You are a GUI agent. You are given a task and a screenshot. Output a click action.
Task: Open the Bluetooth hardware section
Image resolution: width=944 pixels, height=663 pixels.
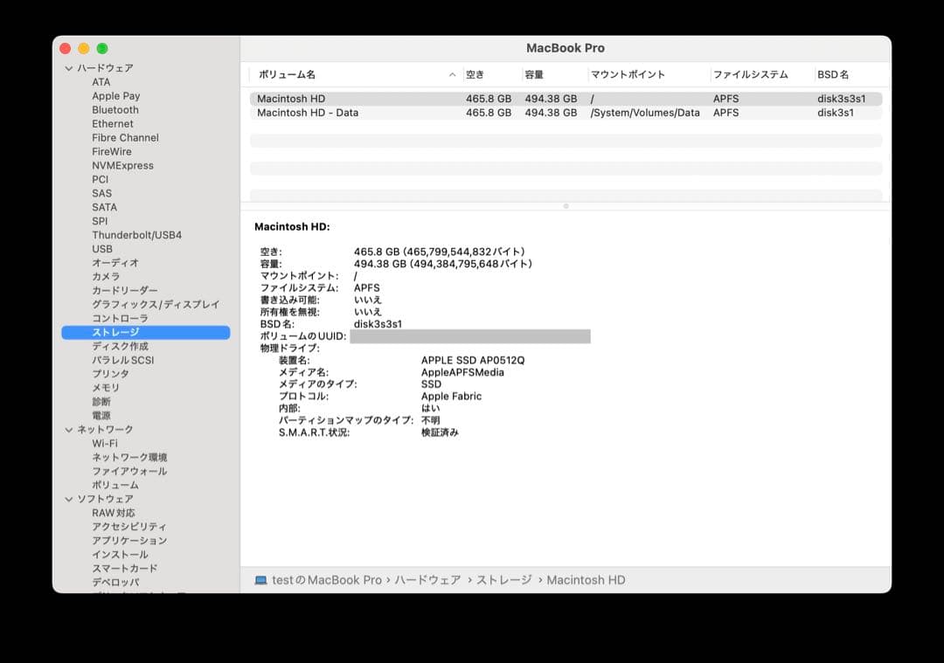pos(115,109)
